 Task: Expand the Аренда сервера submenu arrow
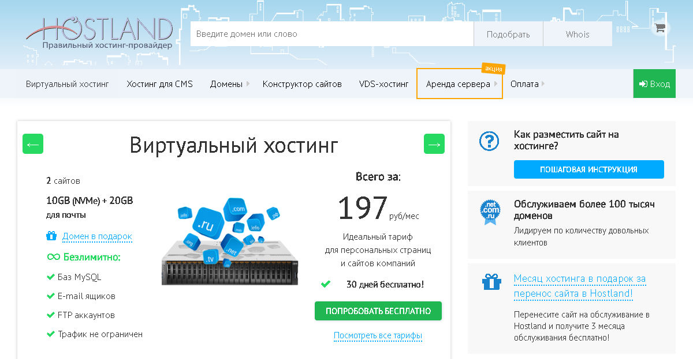(x=495, y=84)
